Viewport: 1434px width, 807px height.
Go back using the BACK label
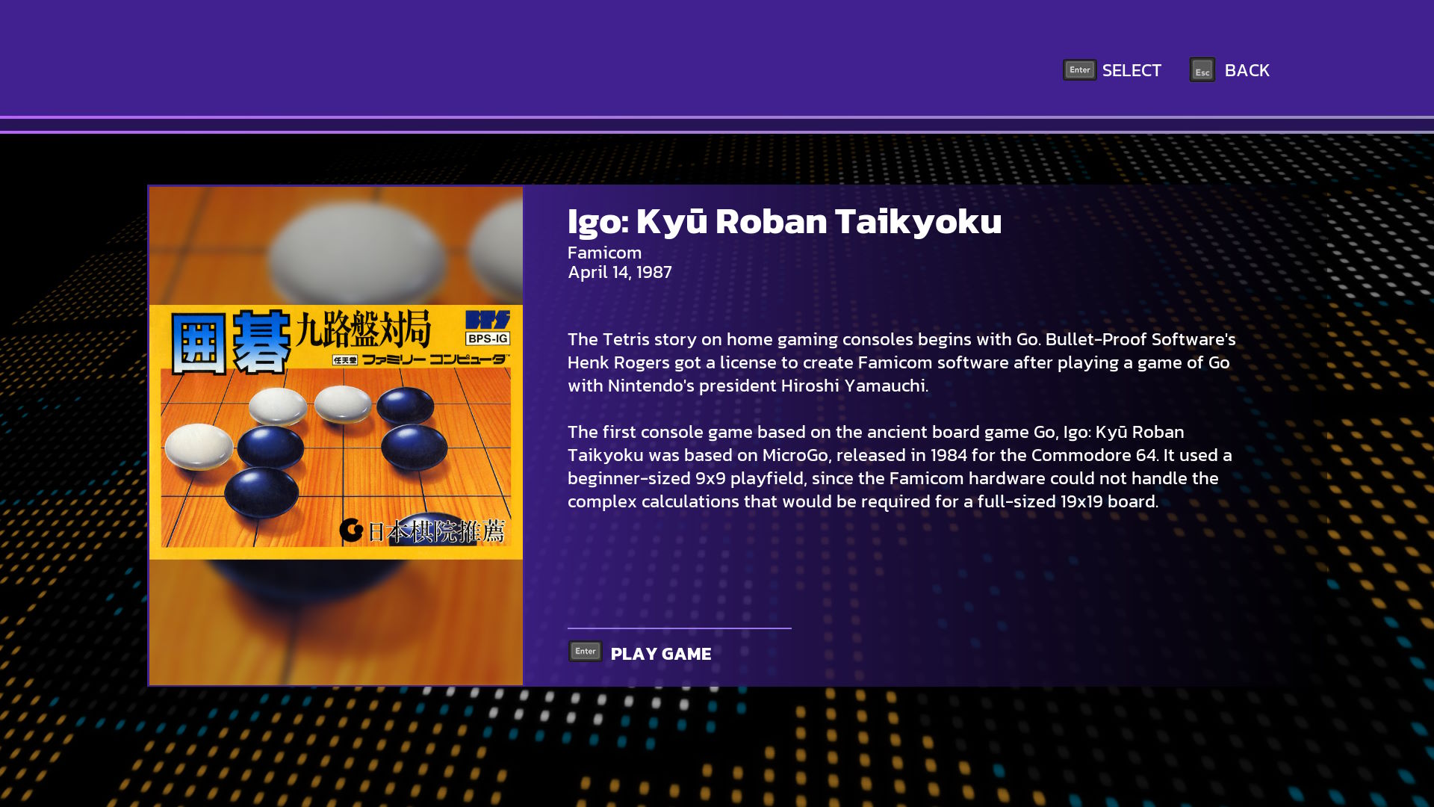[x=1247, y=70]
